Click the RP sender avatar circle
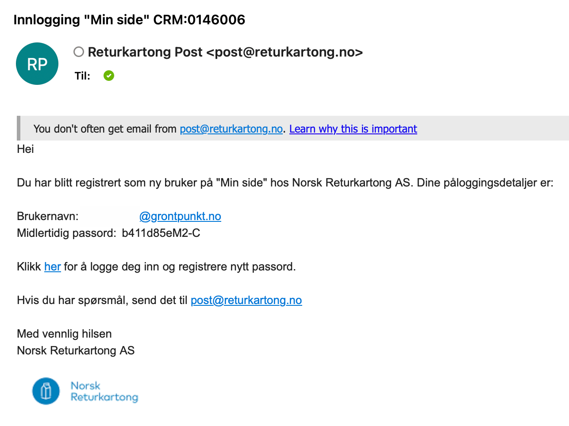 click(37, 64)
